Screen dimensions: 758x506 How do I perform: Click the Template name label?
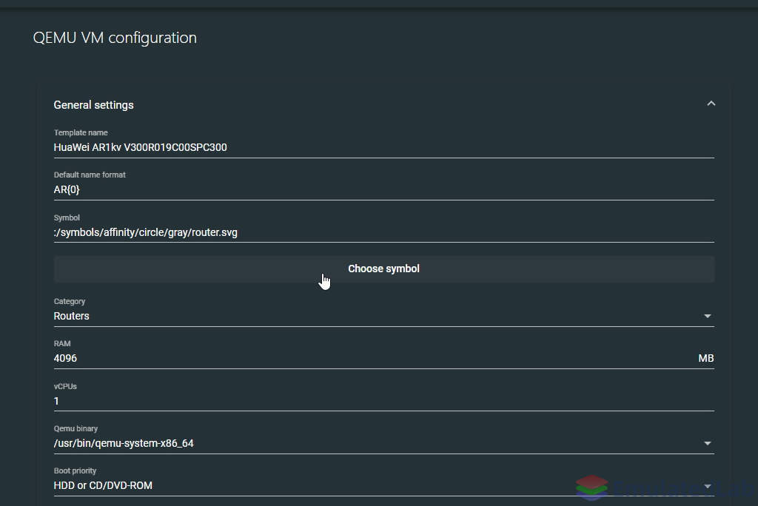[81, 132]
